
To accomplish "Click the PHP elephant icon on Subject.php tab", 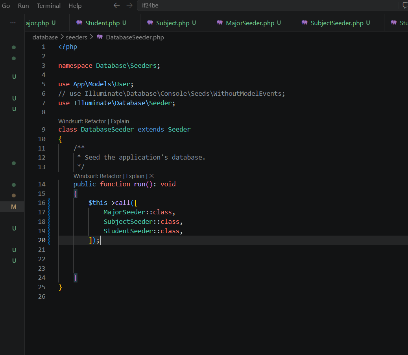I will (x=150, y=23).
